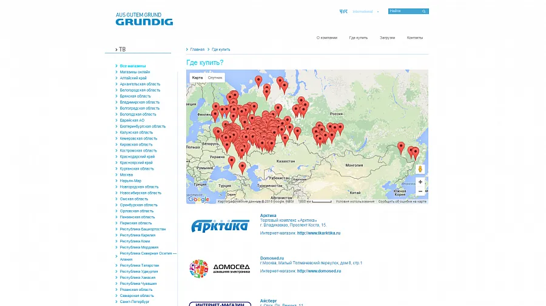Select Краснодарский край region
546x306 pixels.
137,156
